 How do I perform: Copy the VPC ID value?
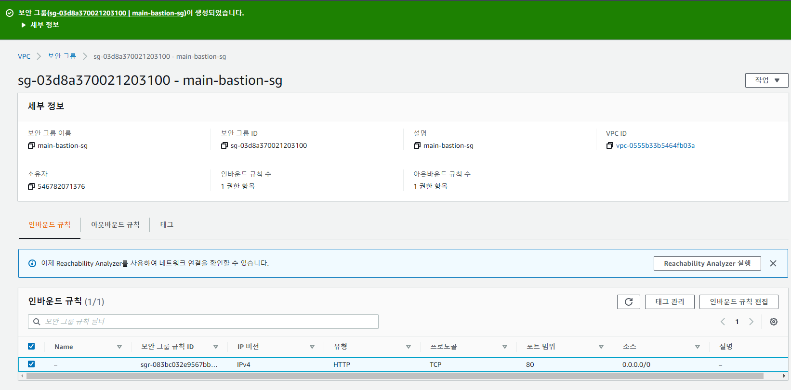609,145
